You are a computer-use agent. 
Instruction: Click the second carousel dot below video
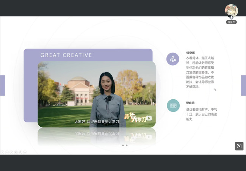pyautogui.click(x=127, y=145)
